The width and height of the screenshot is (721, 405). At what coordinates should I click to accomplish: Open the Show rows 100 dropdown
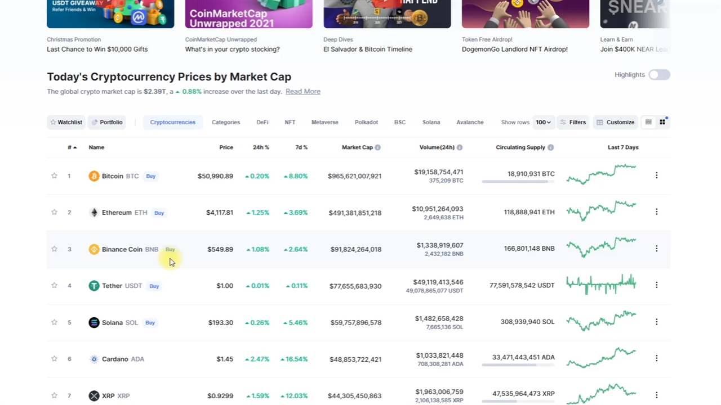pos(543,122)
